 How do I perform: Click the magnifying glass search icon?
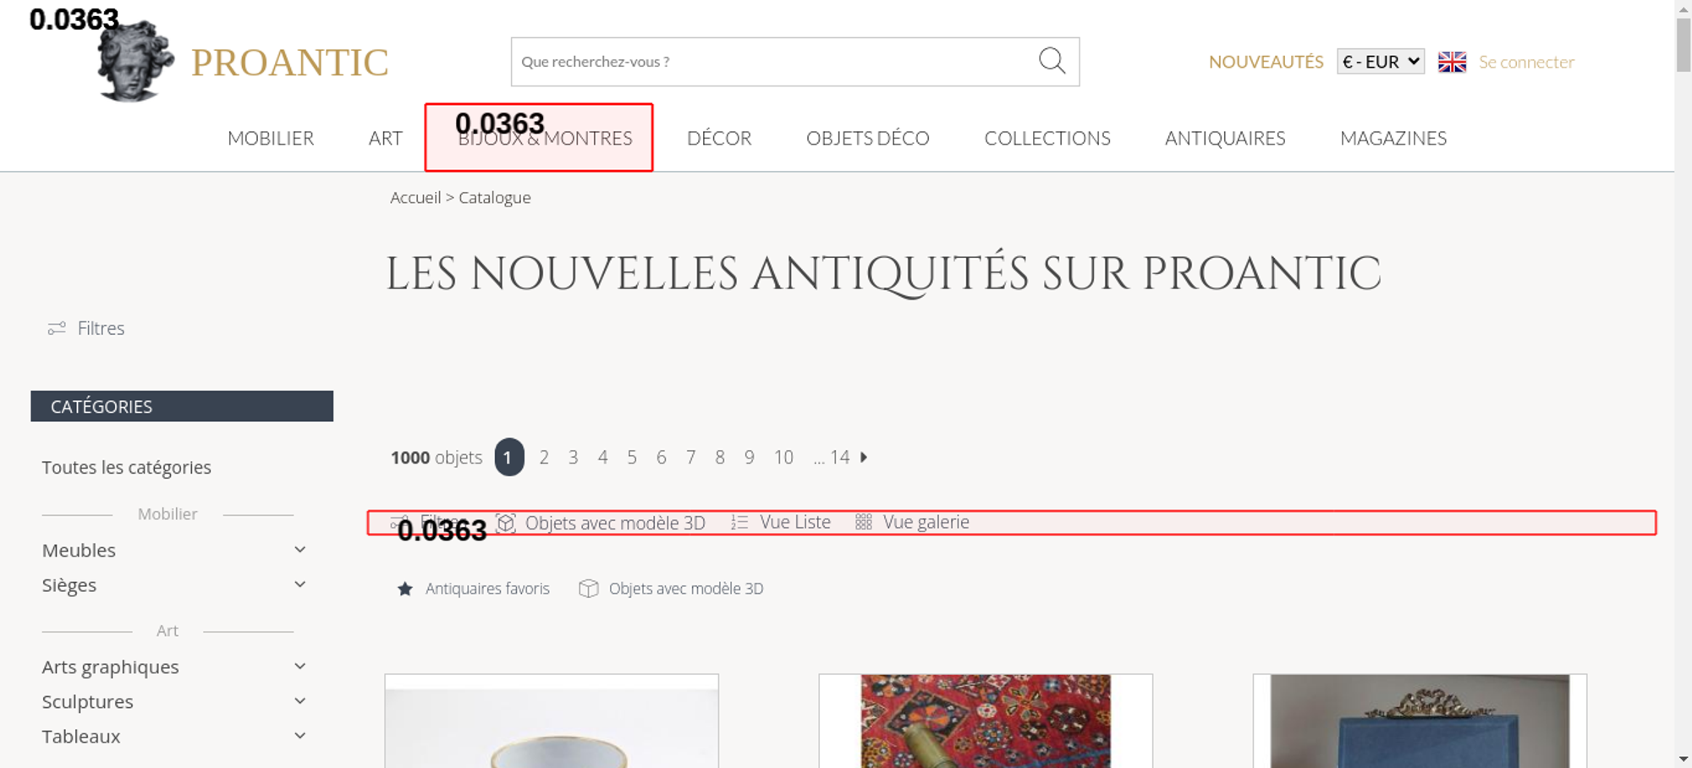tap(1052, 61)
